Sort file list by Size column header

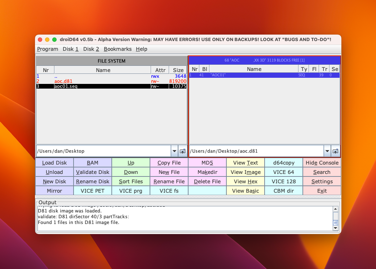point(178,70)
